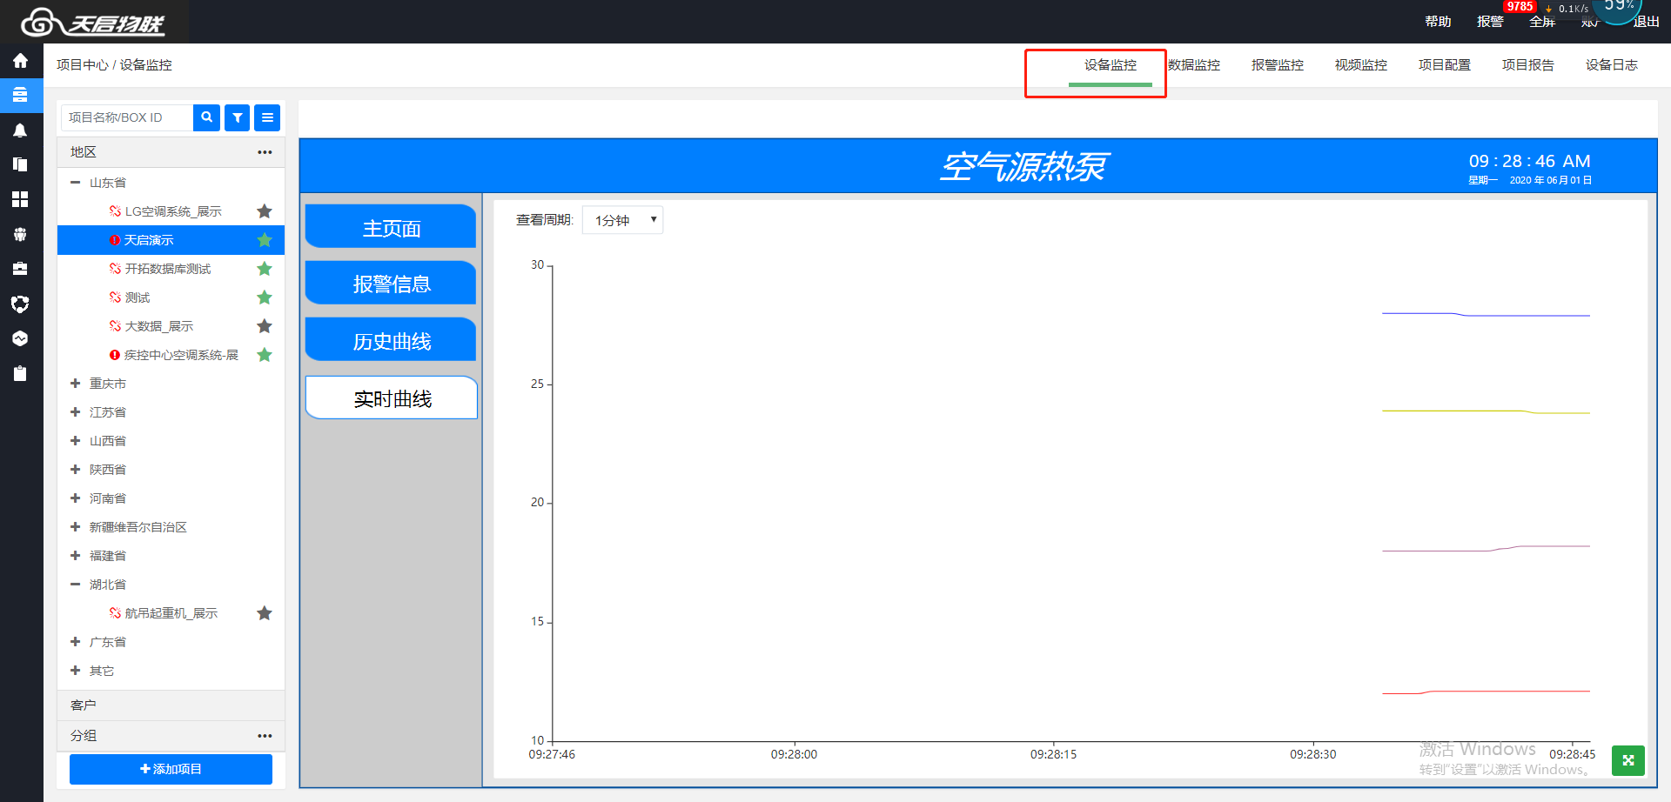
Task: Click the 全屏 link in header
Action: 1542,22
